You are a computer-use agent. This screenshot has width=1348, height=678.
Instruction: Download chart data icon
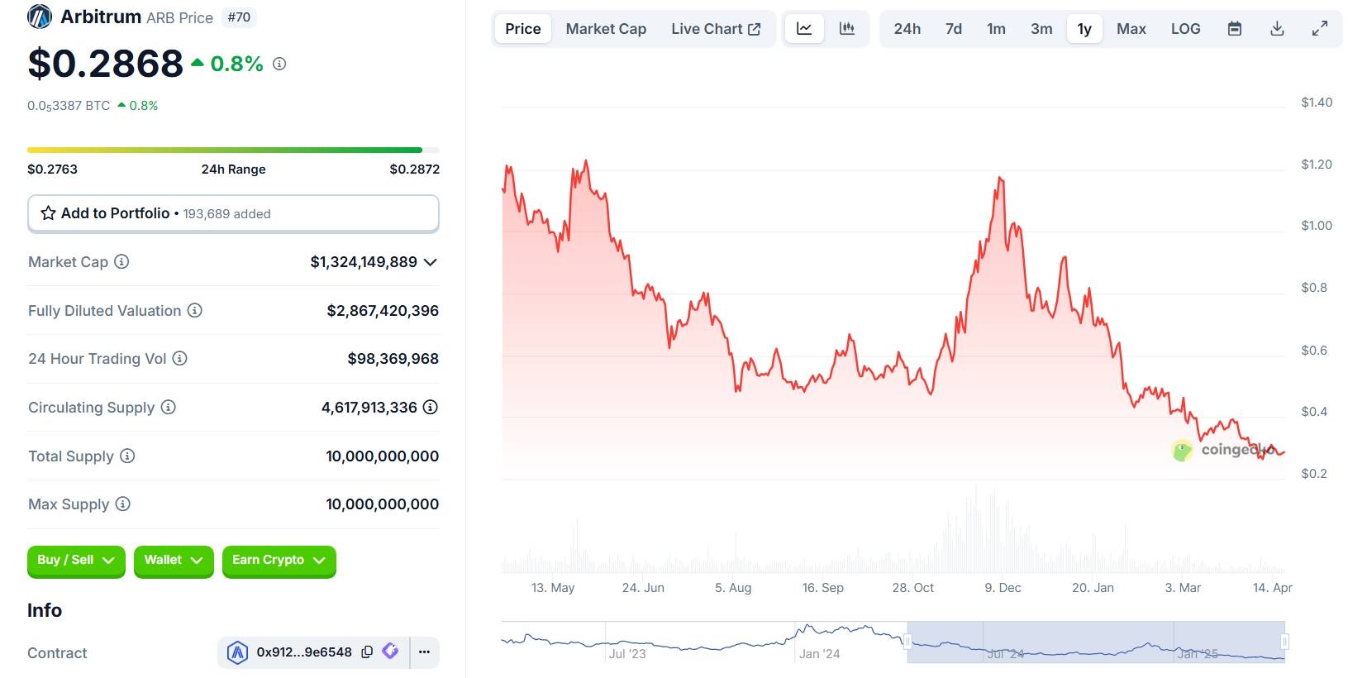[x=1277, y=29]
